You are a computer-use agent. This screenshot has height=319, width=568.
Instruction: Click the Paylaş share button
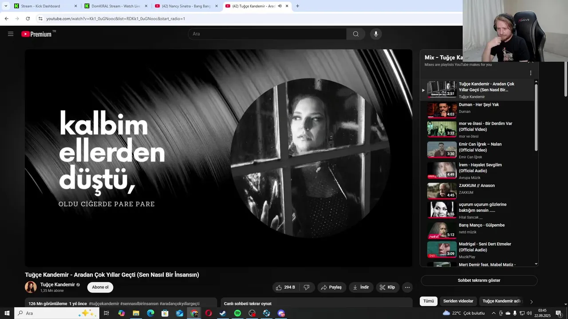pos(331,288)
